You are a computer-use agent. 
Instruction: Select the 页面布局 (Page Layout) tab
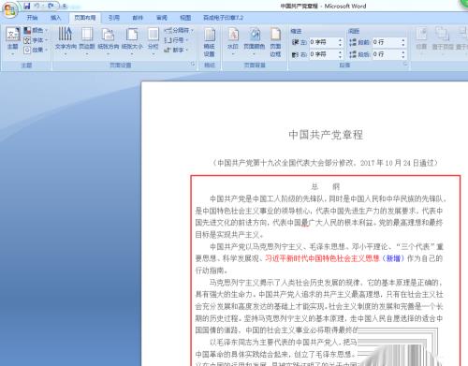click(85, 18)
